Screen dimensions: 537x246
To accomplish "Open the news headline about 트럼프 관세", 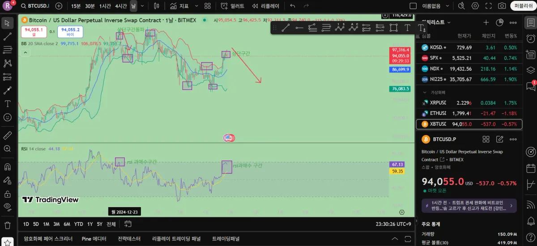I will coord(469,205).
